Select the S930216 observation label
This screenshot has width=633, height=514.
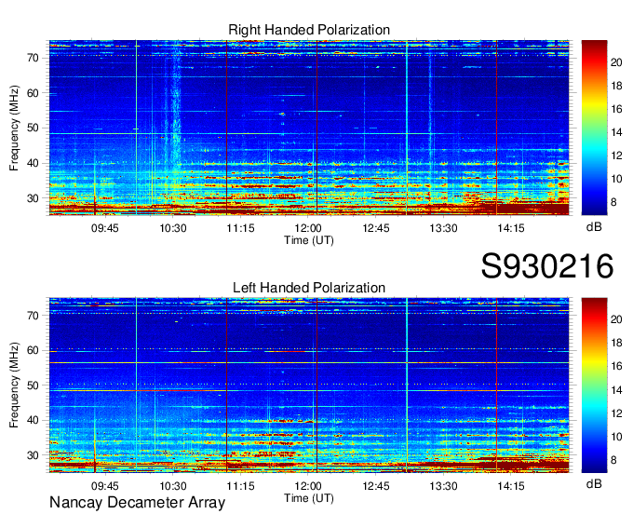point(547,266)
